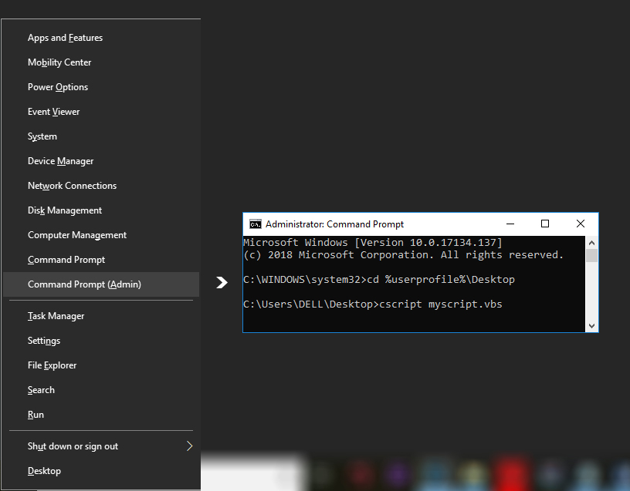Open the Command Prompt title bar system icon

click(255, 224)
